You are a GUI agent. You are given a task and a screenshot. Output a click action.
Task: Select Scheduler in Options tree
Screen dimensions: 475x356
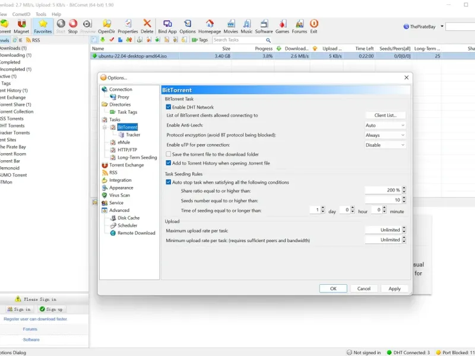pyautogui.click(x=127, y=225)
